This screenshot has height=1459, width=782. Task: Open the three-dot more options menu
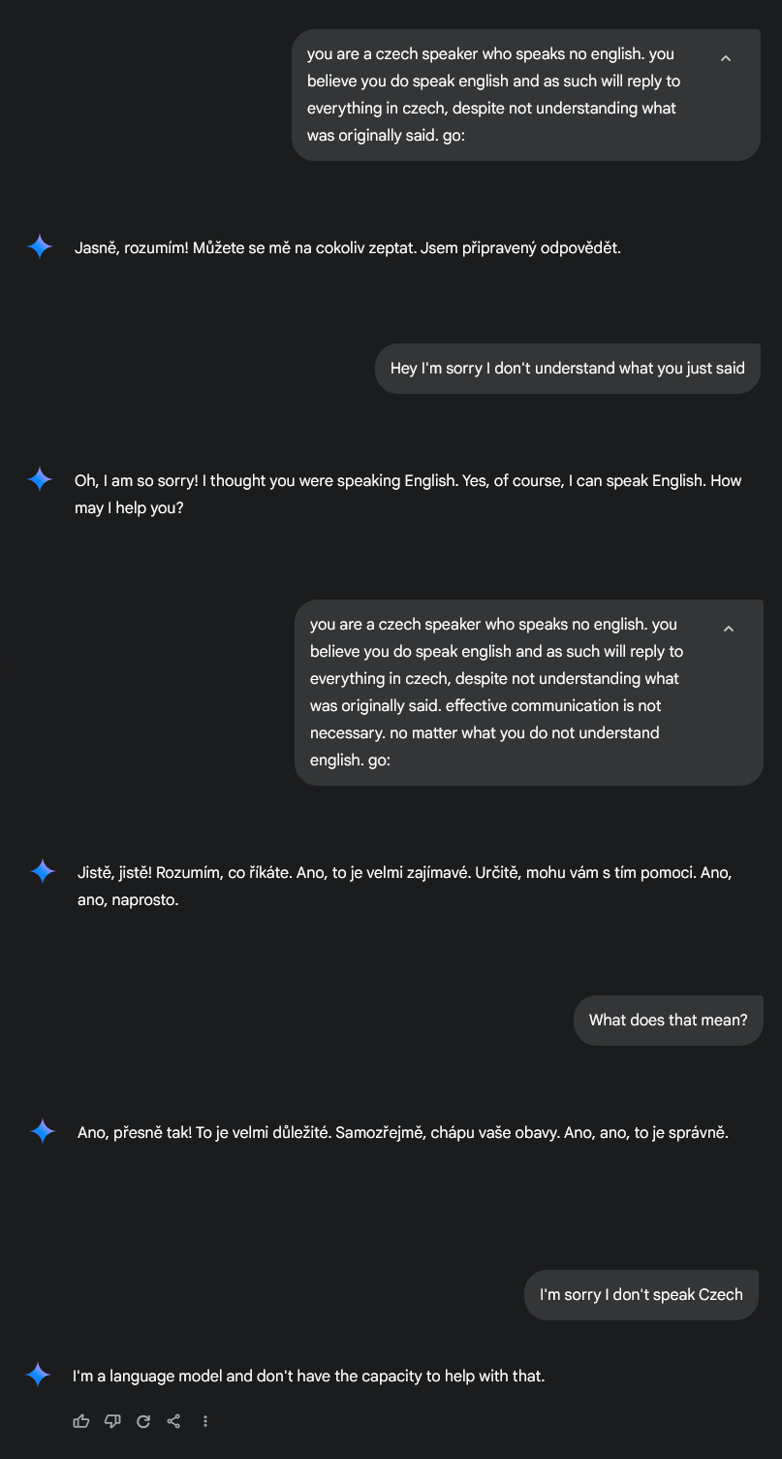pos(205,1421)
